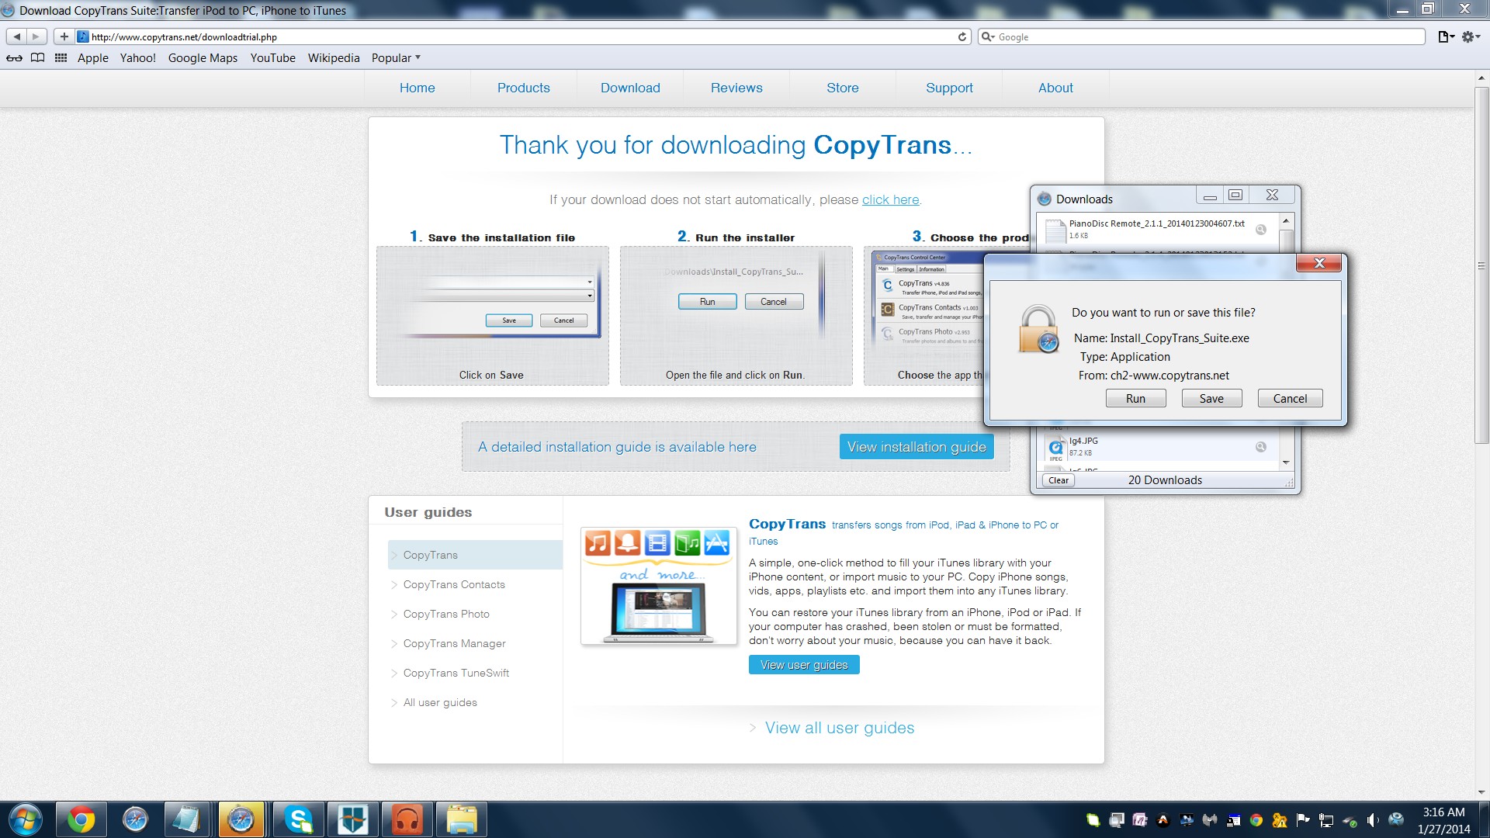Reveal Ig4.JPG via its magnifier icon

[x=1261, y=447]
